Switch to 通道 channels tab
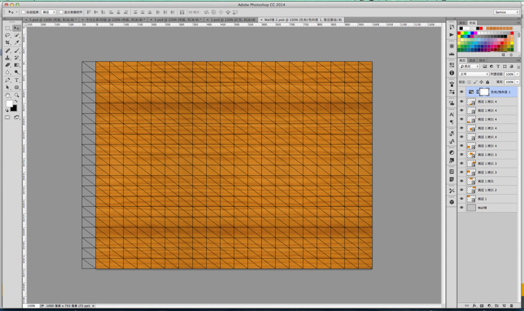 (x=472, y=60)
